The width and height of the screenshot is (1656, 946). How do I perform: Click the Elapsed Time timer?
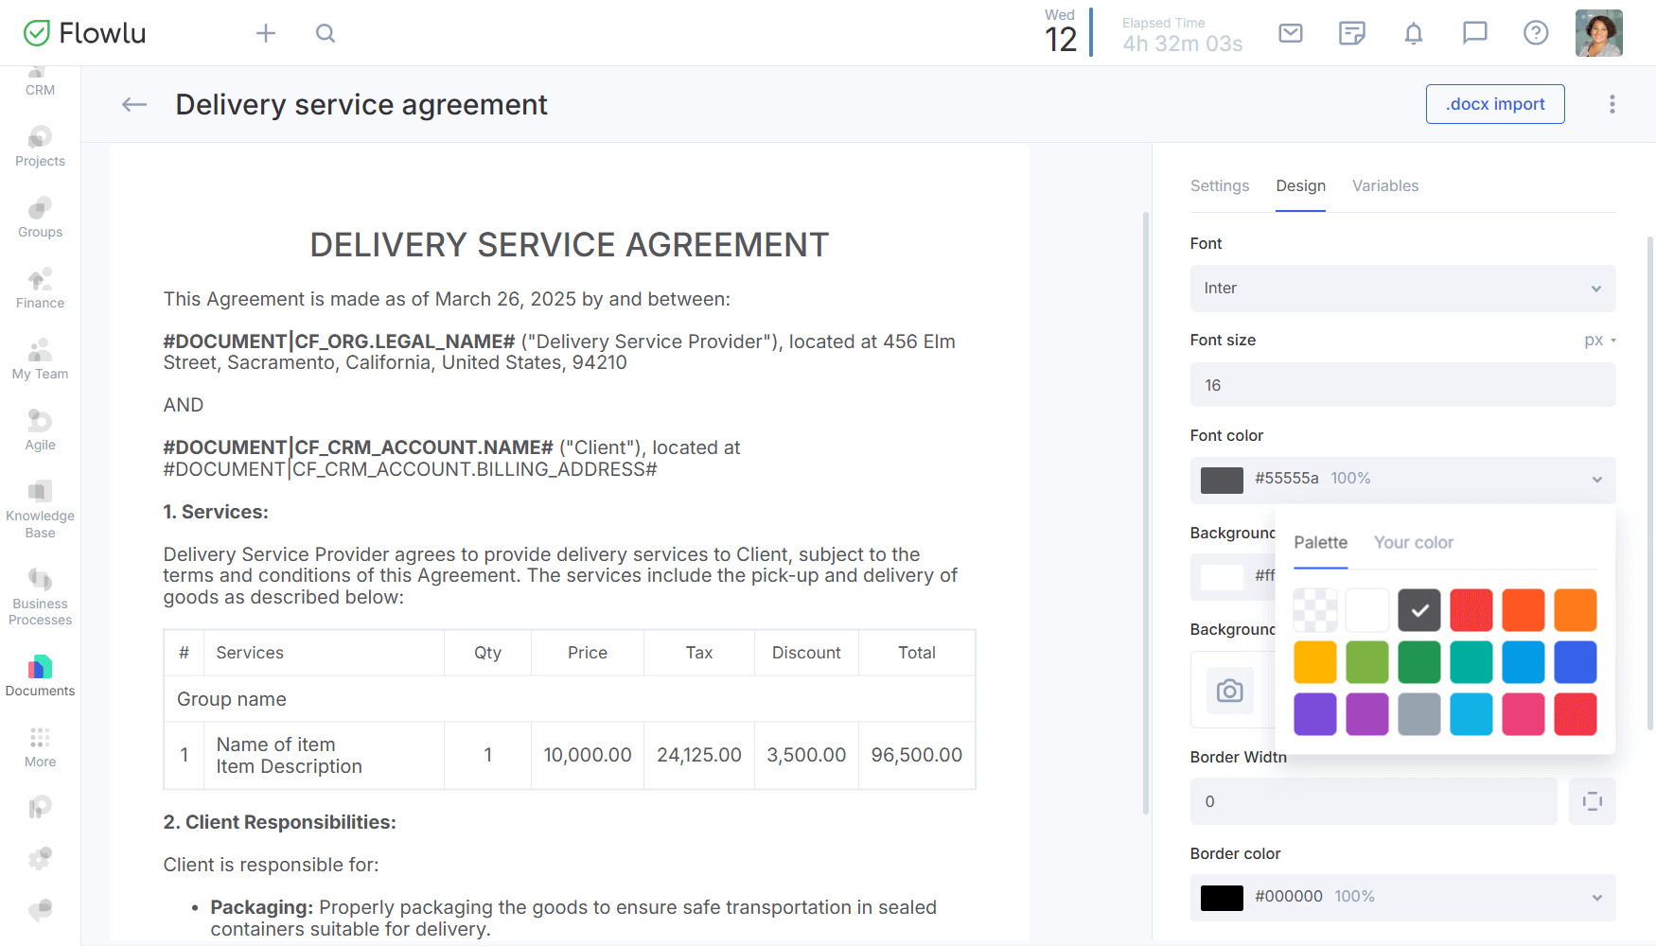(x=1182, y=35)
